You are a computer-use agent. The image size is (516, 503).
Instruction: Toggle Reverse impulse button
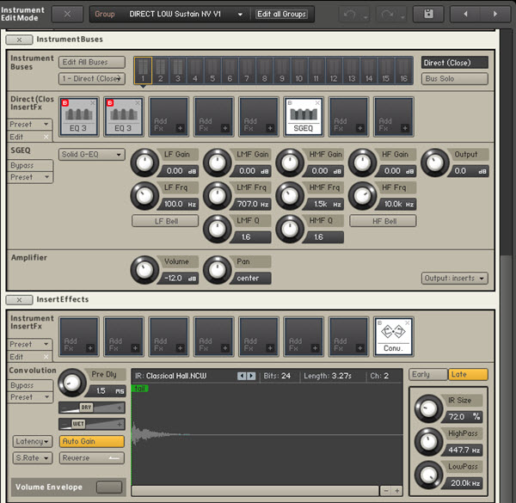(92, 458)
